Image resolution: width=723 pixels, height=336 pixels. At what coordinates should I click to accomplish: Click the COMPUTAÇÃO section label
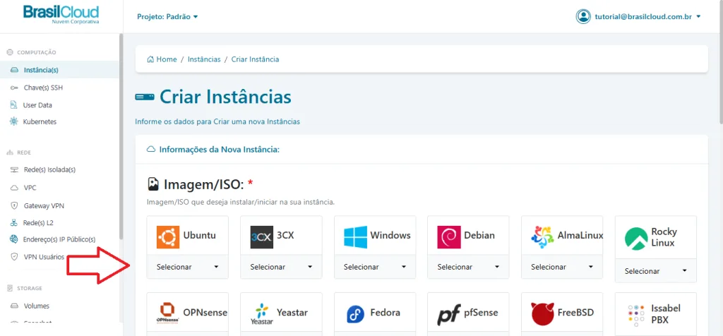37,52
